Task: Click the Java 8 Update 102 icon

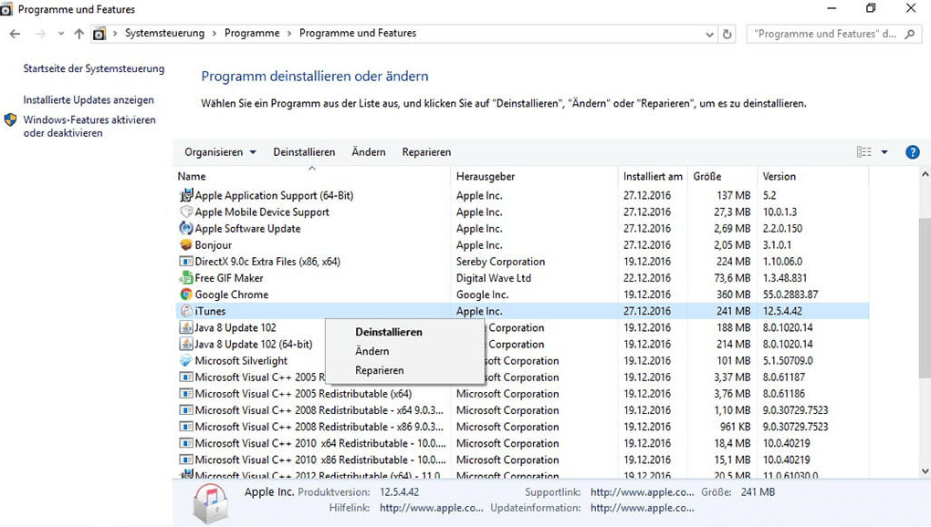Action: click(x=186, y=327)
